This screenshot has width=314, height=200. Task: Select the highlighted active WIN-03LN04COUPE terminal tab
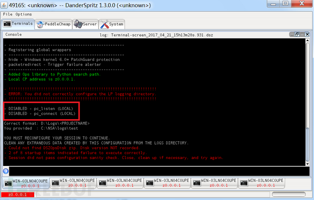tap(26, 183)
